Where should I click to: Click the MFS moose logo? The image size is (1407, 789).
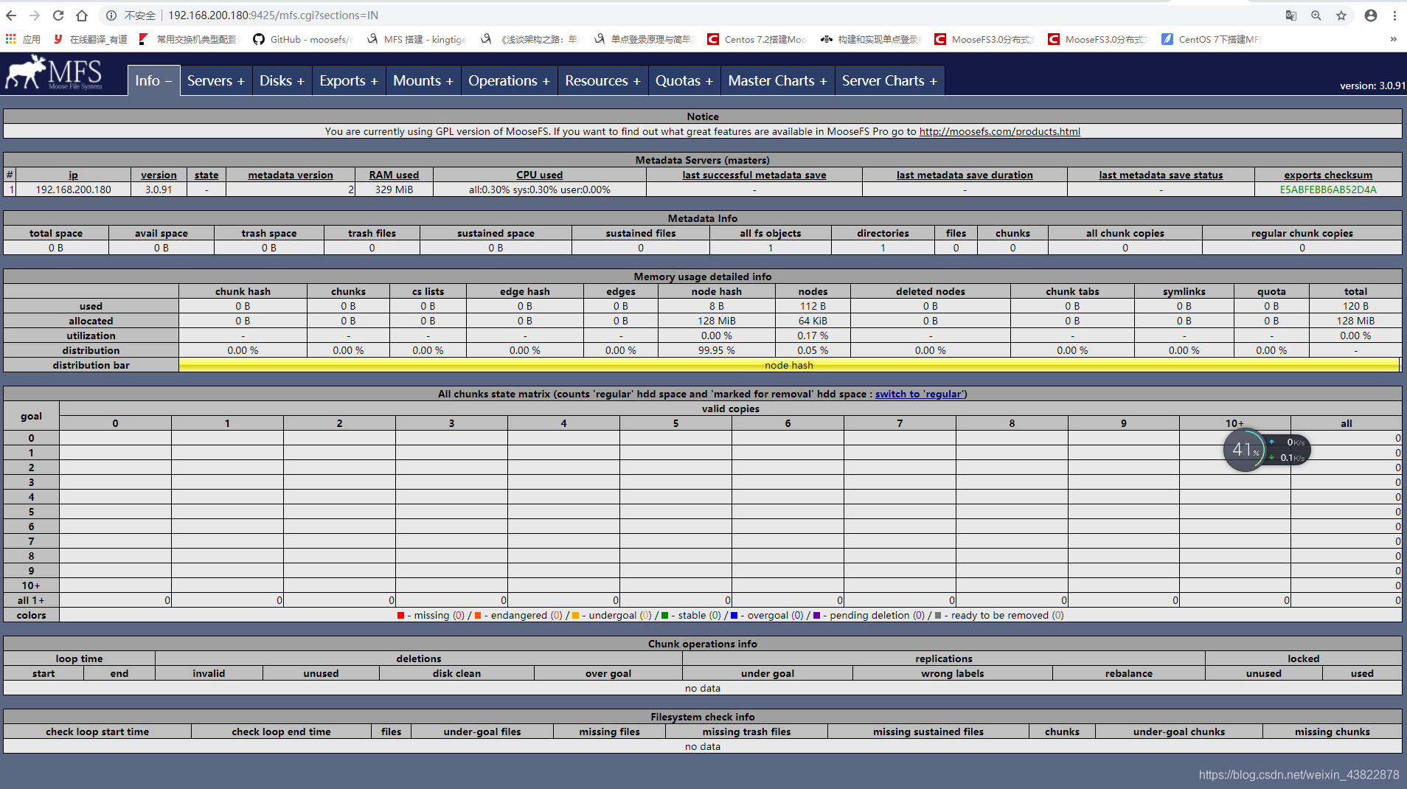point(54,74)
